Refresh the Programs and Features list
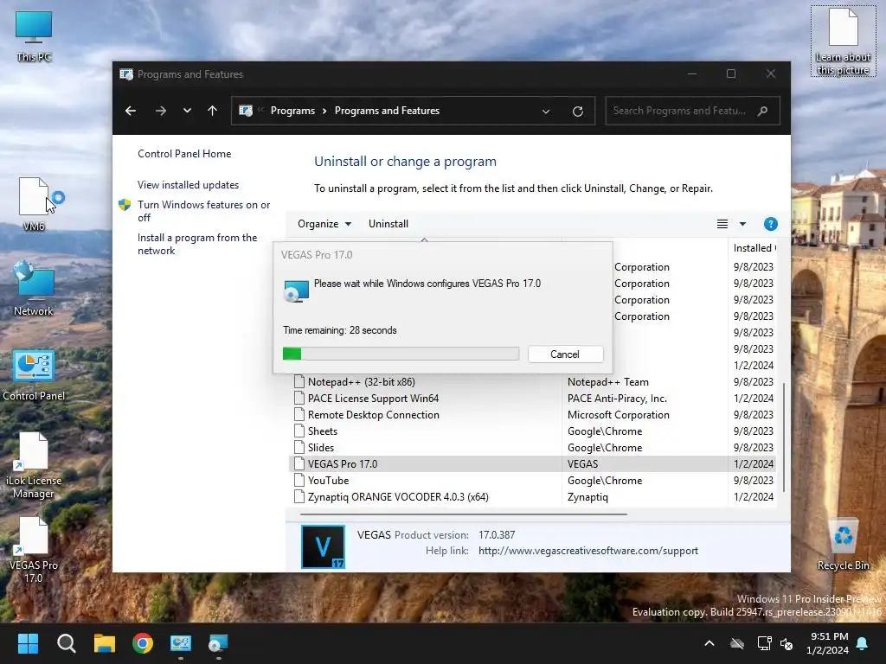The image size is (886, 664). click(577, 112)
